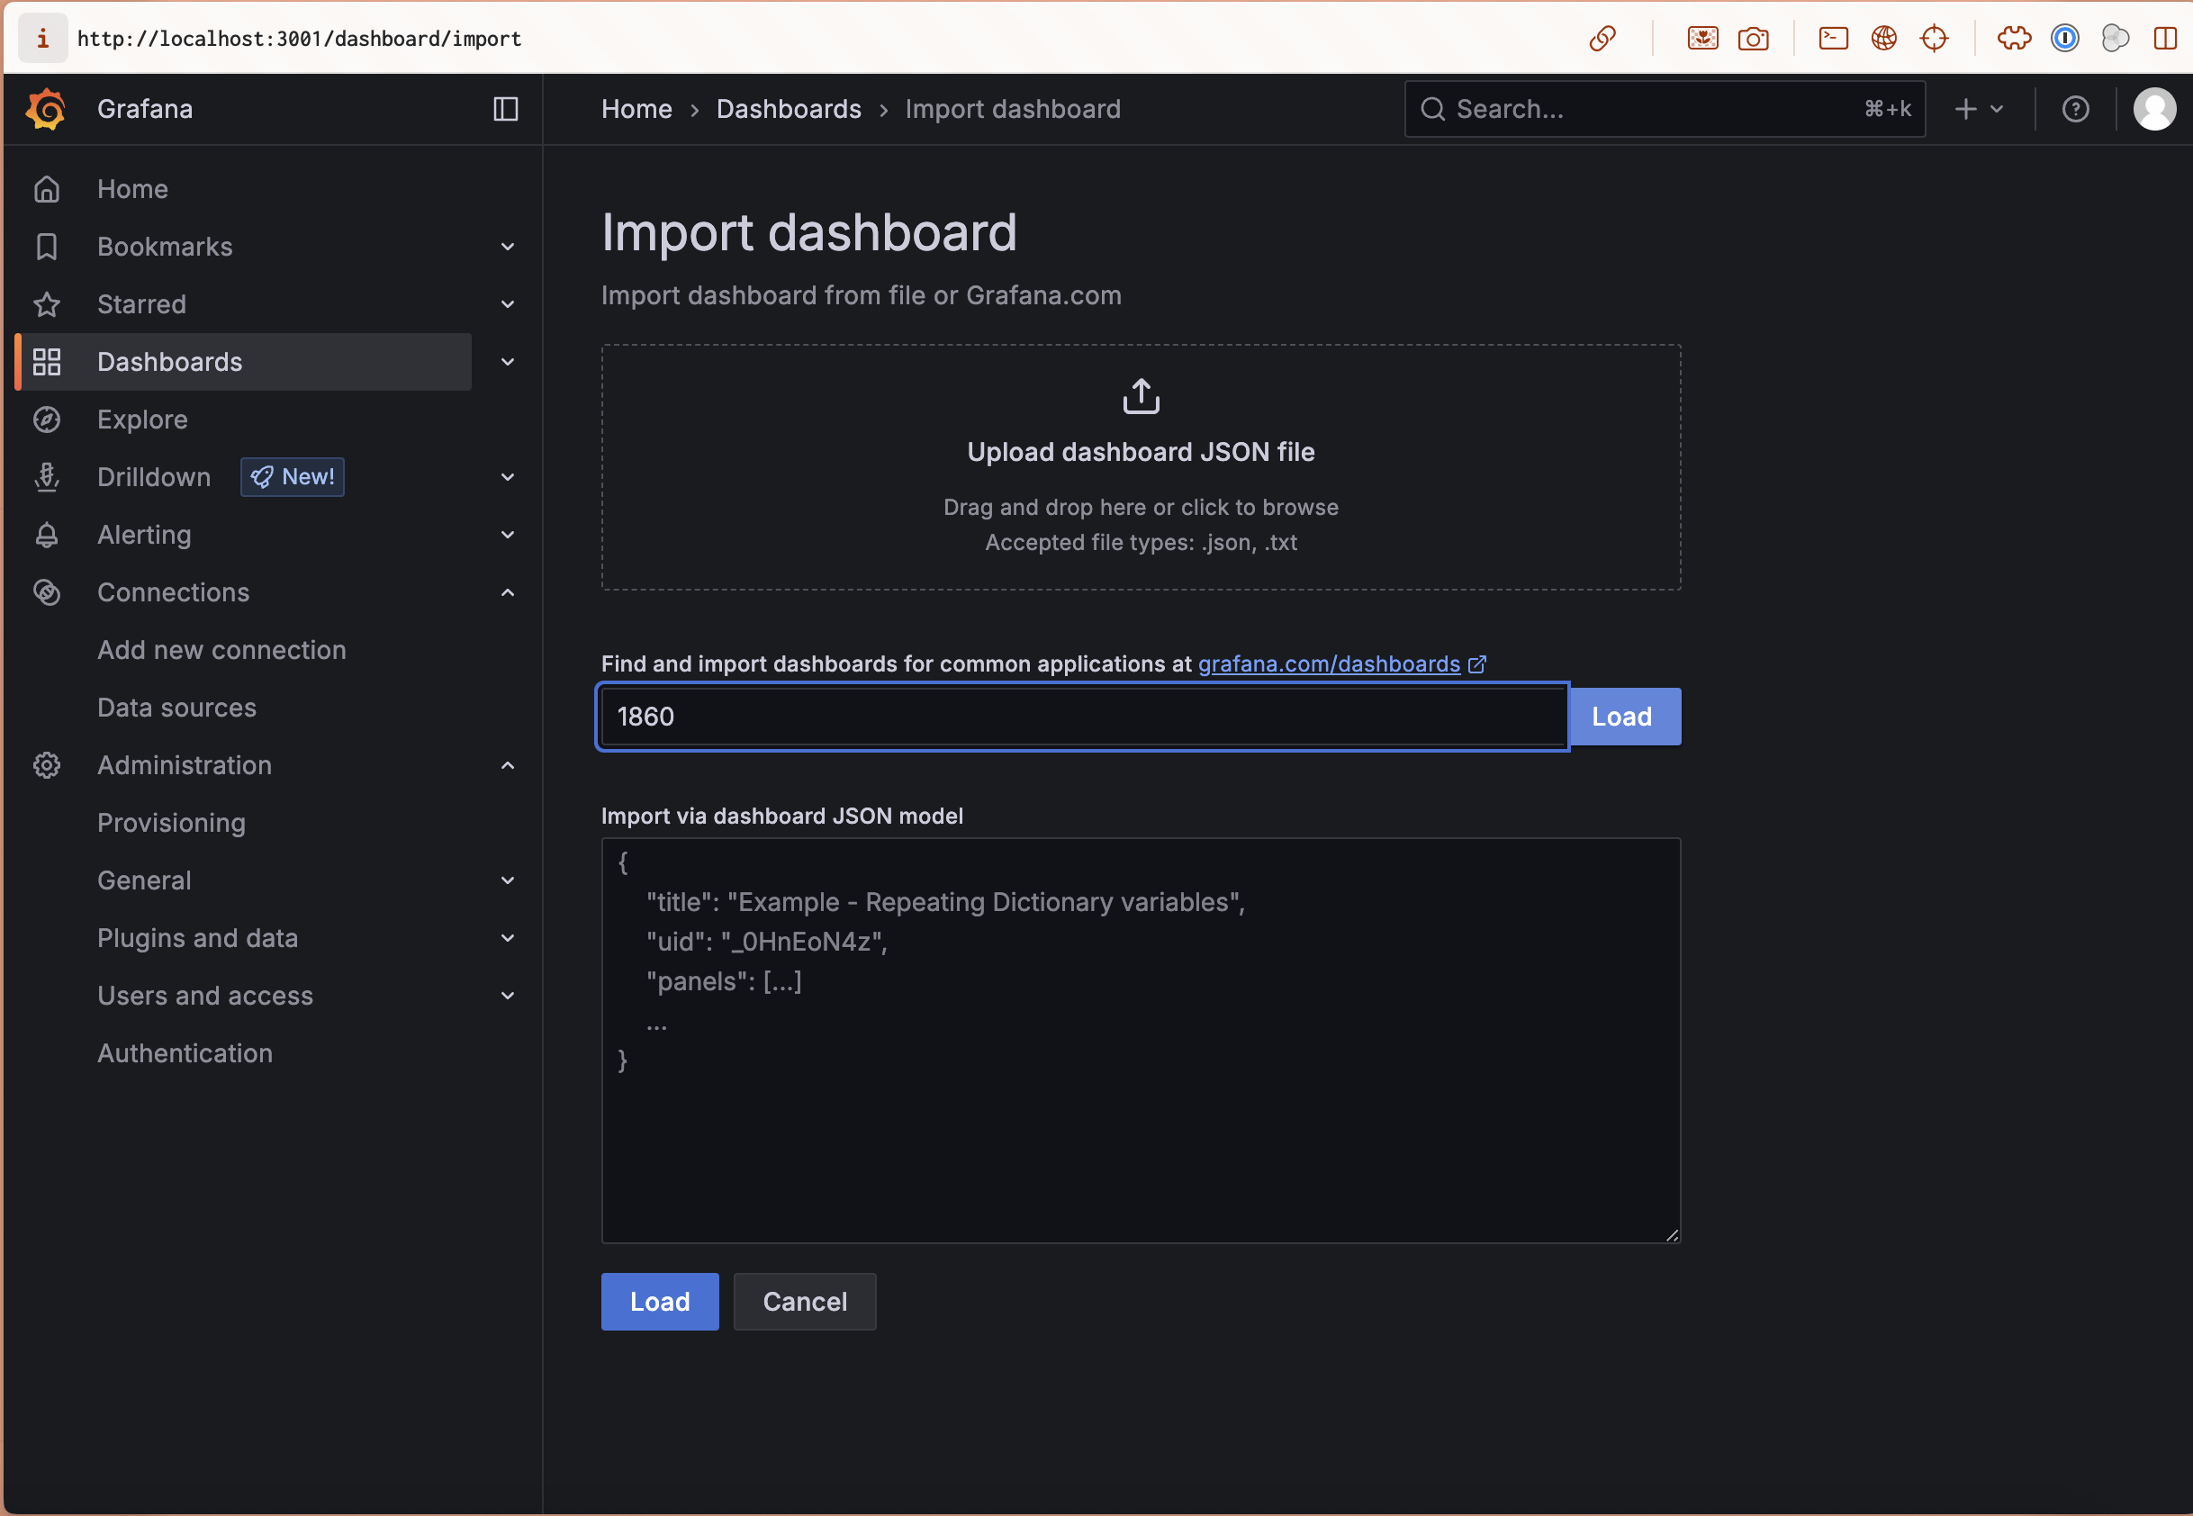Screen dimensions: 2193x1516
Task: Click the Home house icon in sidebar
Action: point(47,189)
